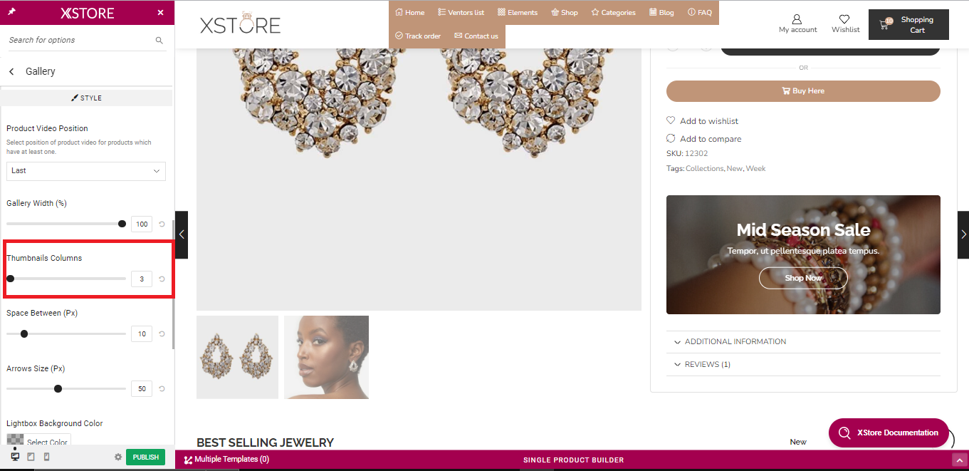This screenshot has height=471, width=969.
Task: Reset Space Between to default
Action: 162,334
